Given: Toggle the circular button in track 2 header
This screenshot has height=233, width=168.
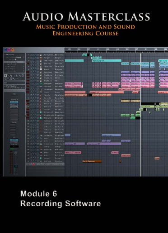Looking at the screenshot, I should click(x=33, y=58).
